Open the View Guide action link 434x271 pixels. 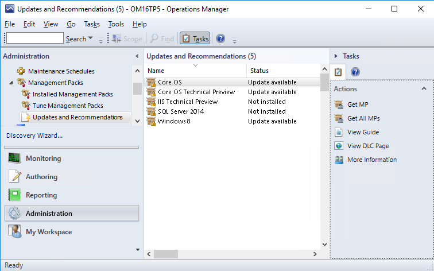click(363, 132)
